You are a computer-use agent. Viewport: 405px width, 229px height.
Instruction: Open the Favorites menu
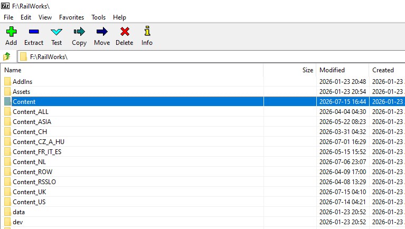pyautogui.click(x=71, y=17)
